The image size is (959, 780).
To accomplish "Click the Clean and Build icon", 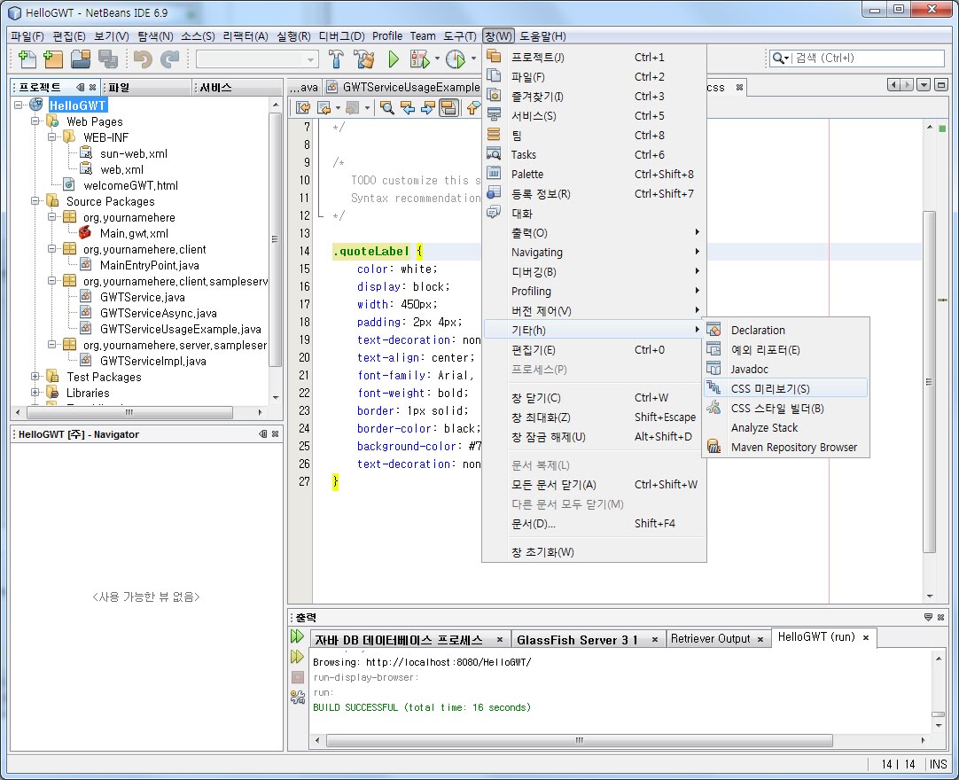I will coord(364,58).
